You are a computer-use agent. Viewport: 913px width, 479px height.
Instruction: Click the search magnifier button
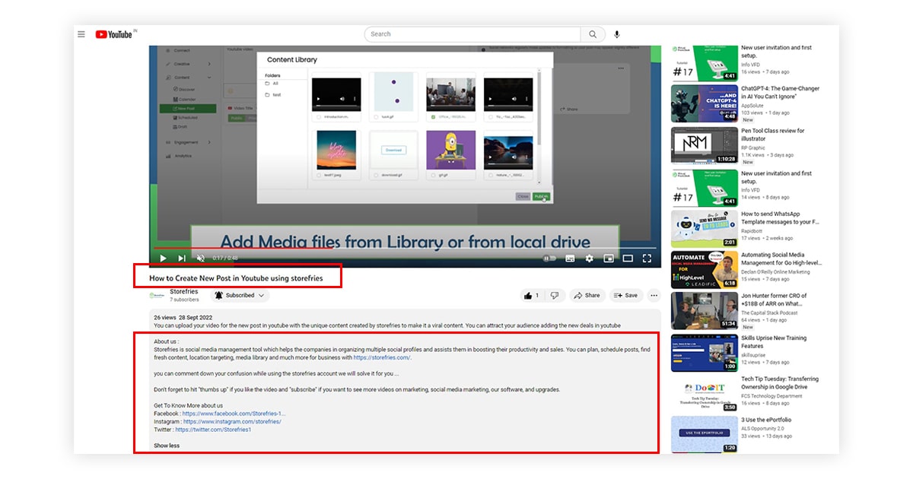pos(593,34)
